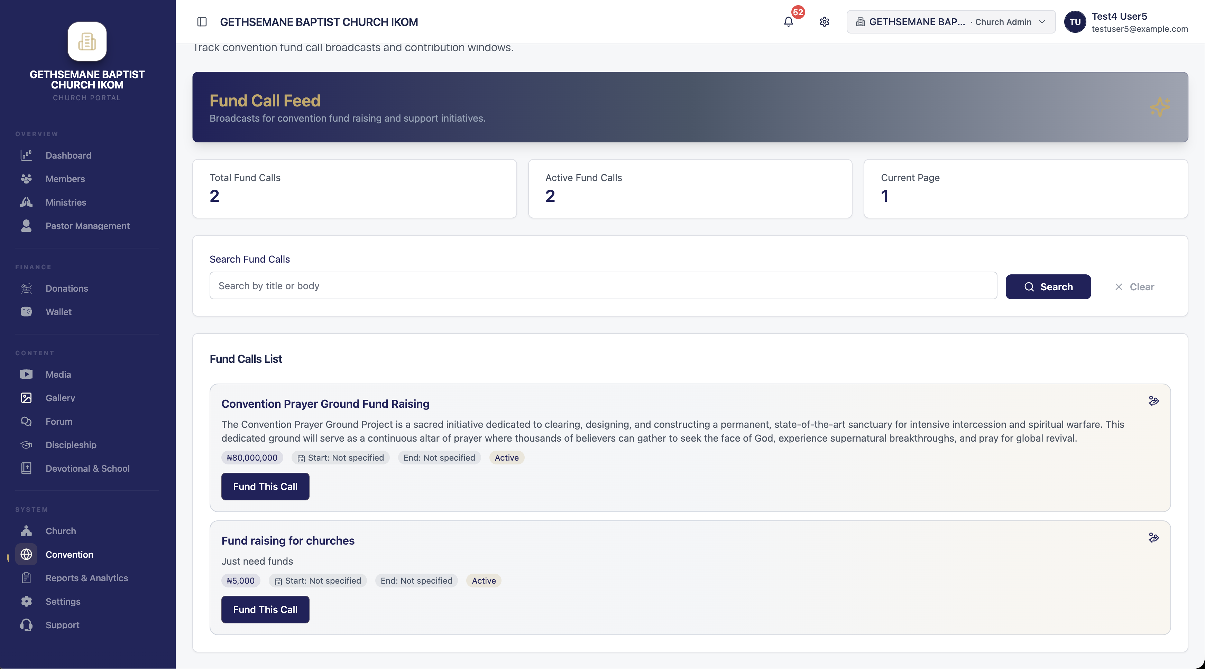Click the ₦5,000 amount badge
Screen dimensions: 1205x669
pos(240,581)
